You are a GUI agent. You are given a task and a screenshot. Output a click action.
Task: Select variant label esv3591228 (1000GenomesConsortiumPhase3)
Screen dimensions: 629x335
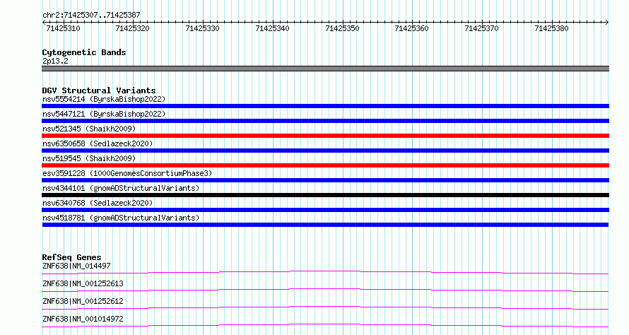(127, 173)
